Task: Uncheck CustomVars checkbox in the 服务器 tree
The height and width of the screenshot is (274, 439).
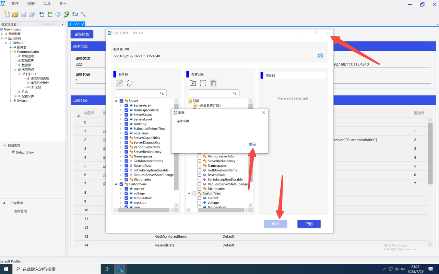Action: click(x=121, y=184)
